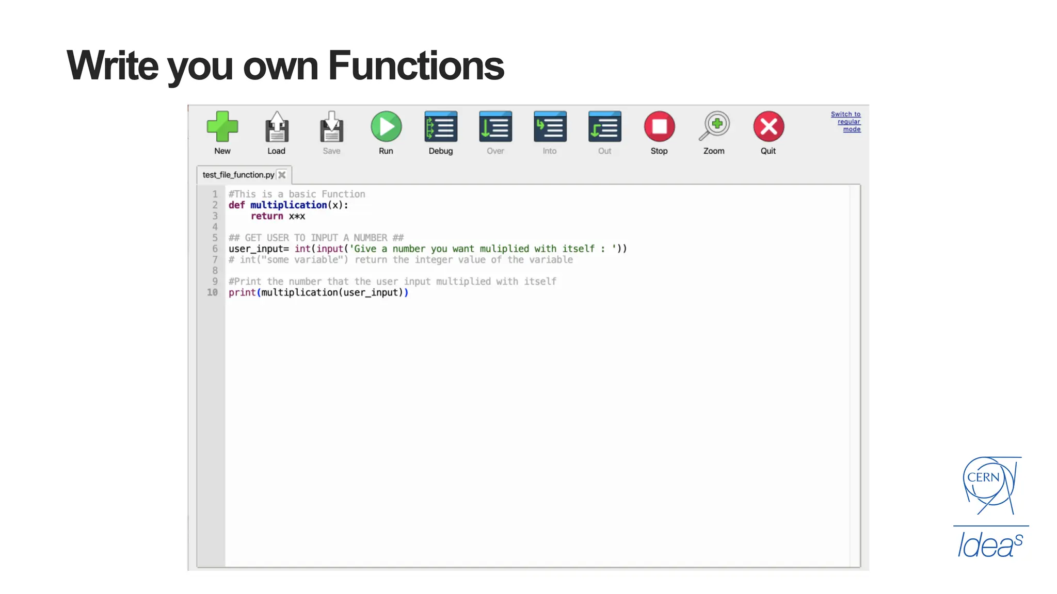Quit the editor with the red X icon
Screen dimensions: 1057x594
coord(768,127)
